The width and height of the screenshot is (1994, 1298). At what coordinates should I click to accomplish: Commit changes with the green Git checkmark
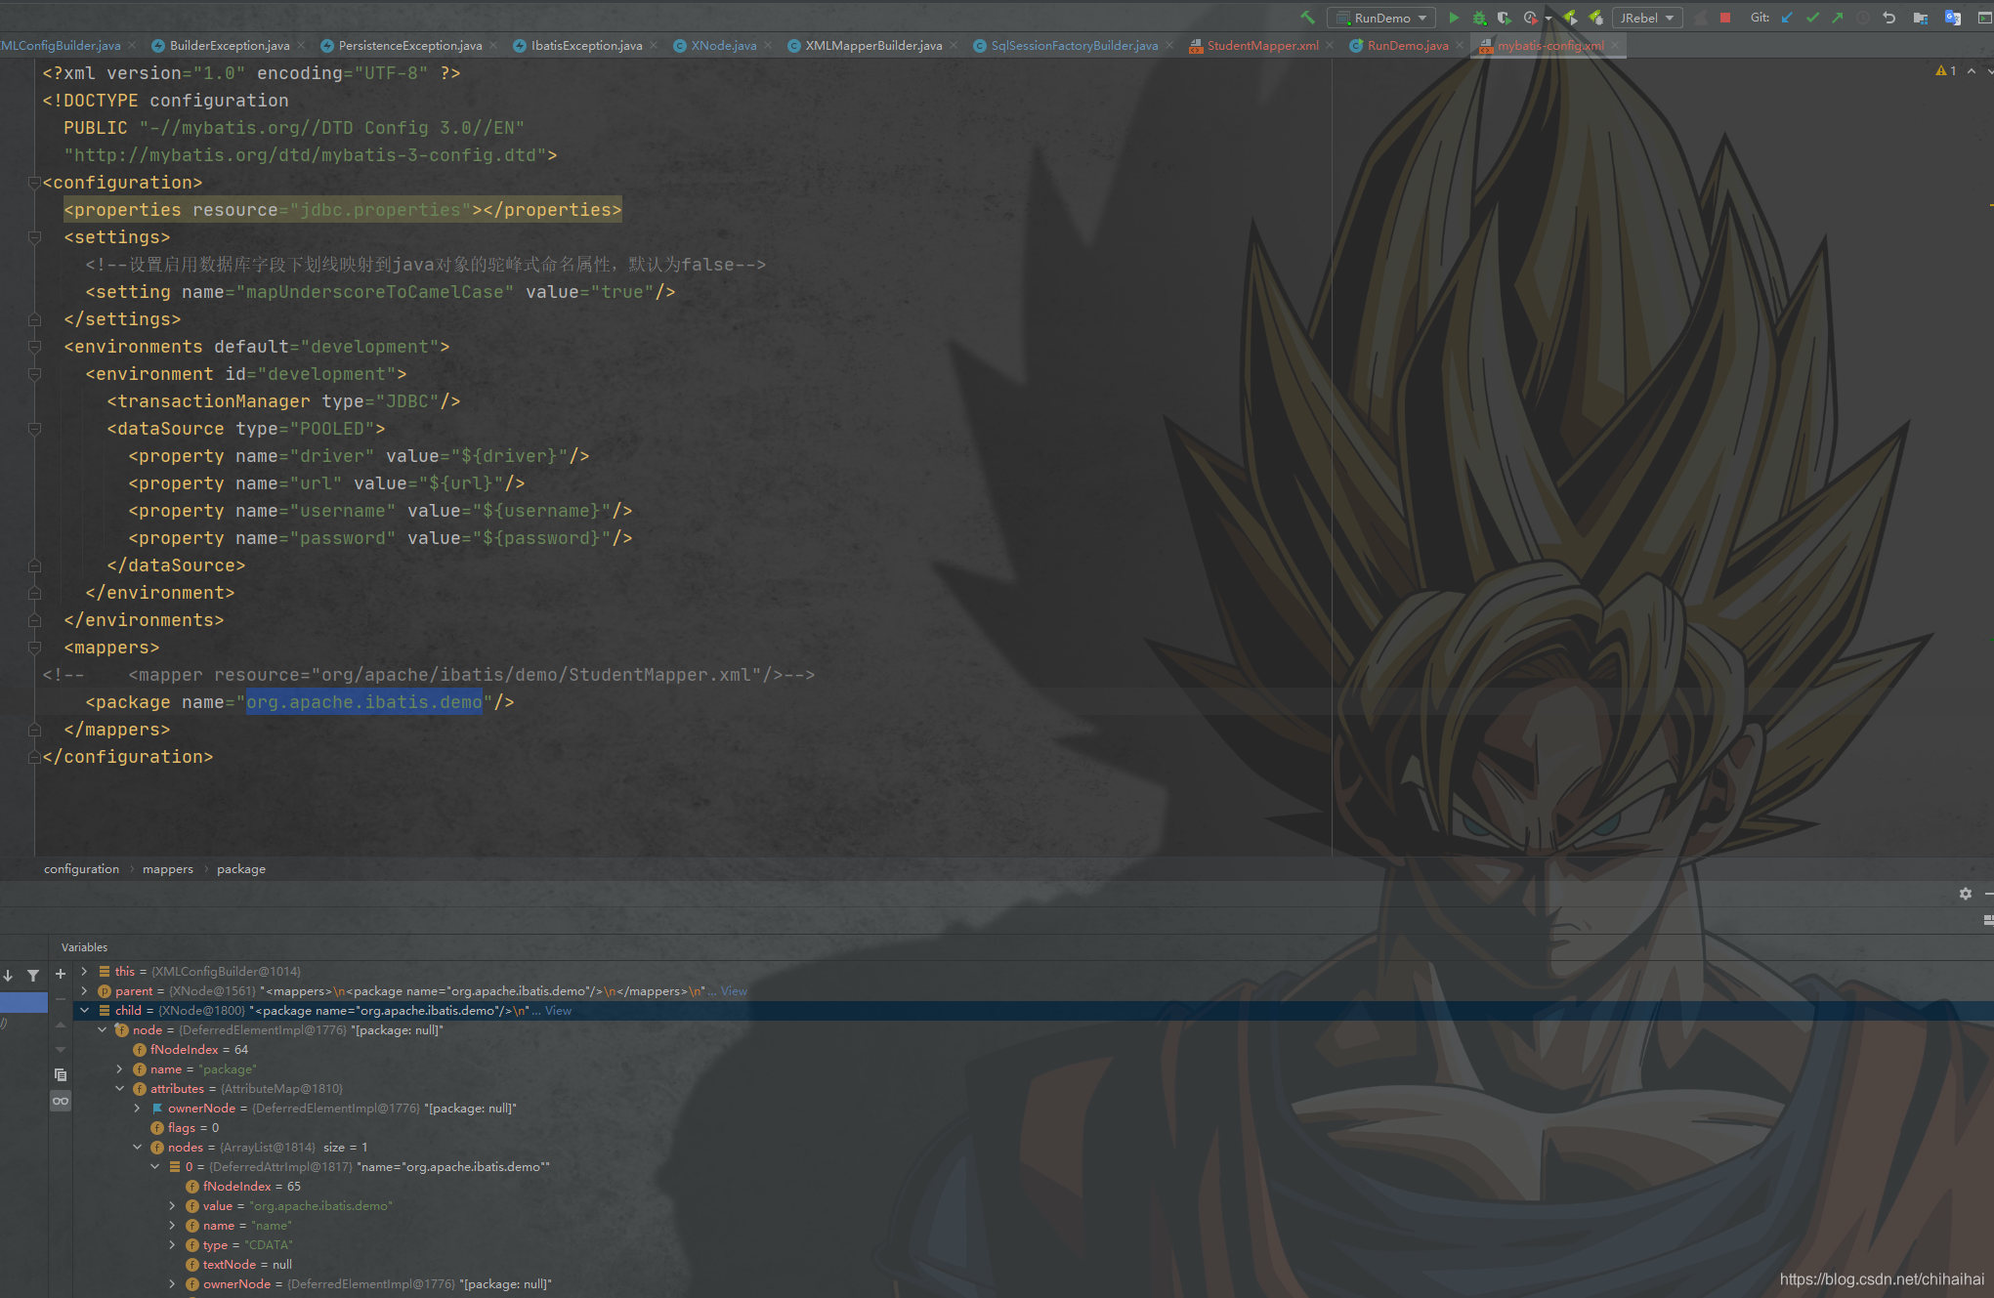[x=1812, y=18]
